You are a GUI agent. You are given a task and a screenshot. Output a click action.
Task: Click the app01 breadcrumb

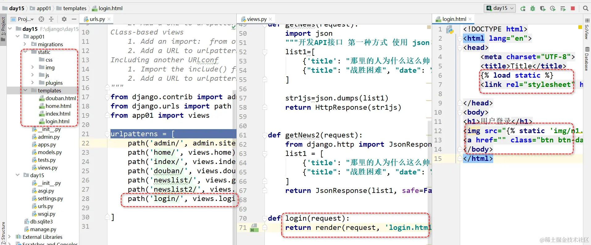[x=40, y=8]
